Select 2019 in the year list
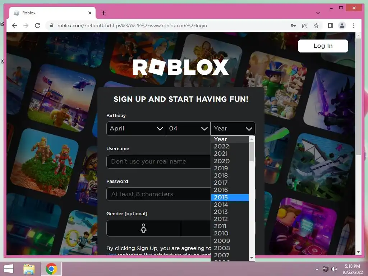368x276 pixels. pos(230,168)
